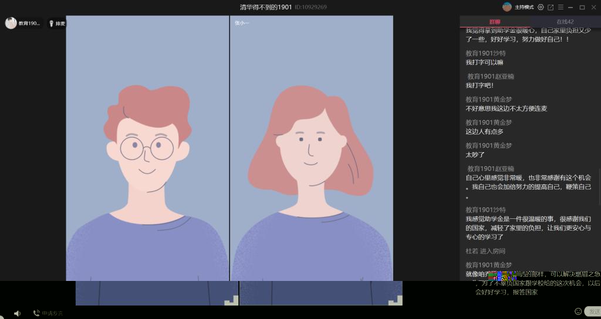Click the 发送 send button
601x319 pixels.
pos(593,312)
